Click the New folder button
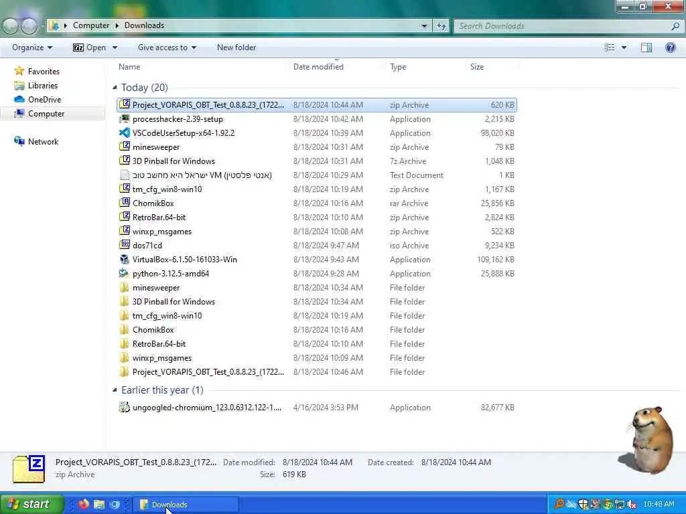Image resolution: width=686 pixels, height=514 pixels. (236, 48)
